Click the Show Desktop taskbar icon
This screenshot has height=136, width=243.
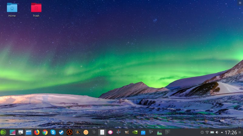[x=12, y=132]
